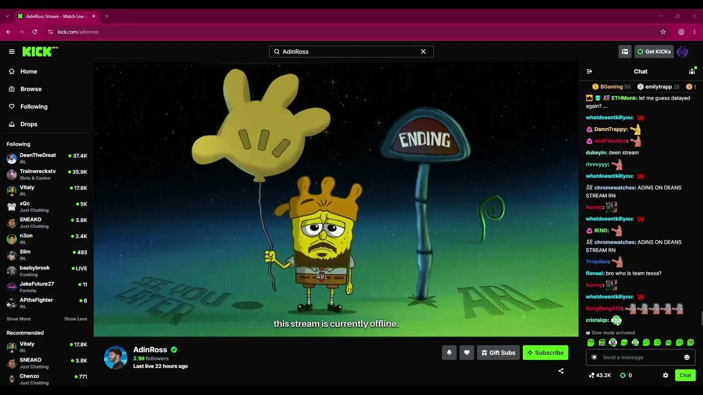Image resolution: width=703 pixels, height=395 pixels.
Task: Open the browser tab search dropdown
Action: click(x=7, y=16)
